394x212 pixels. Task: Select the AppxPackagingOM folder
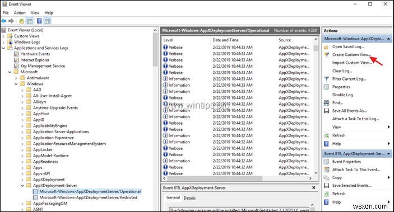pyautogui.click(x=50, y=204)
